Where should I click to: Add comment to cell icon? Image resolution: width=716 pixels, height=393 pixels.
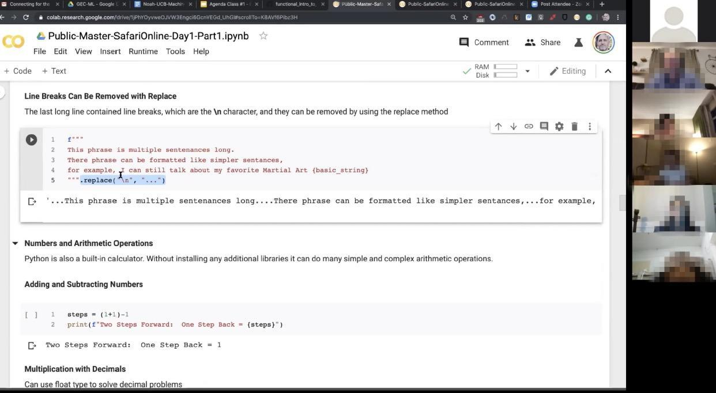click(x=544, y=127)
